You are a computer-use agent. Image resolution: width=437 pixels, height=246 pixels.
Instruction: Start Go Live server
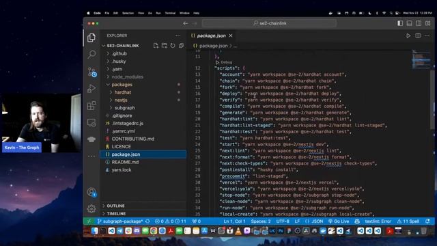[x=339, y=221]
